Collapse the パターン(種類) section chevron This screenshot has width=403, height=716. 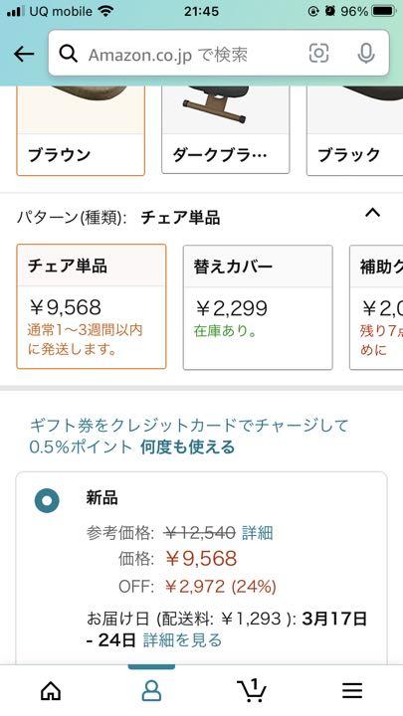(x=373, y=213)
